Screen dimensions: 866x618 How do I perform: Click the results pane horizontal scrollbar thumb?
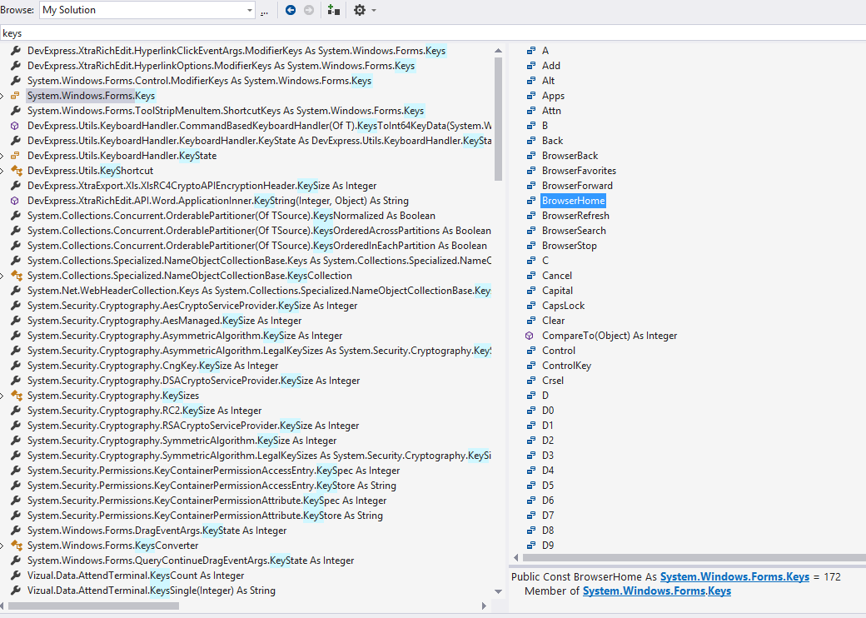click(93, 606)
